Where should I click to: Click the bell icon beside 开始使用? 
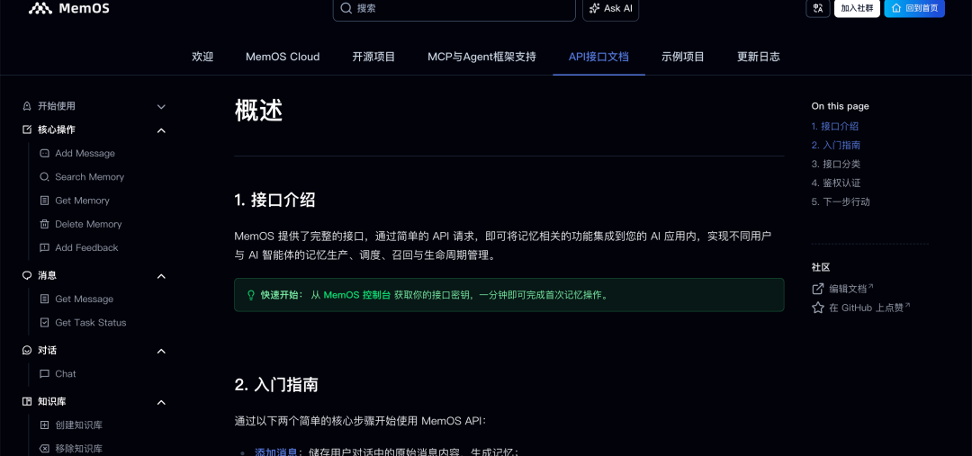pos(27,106)
